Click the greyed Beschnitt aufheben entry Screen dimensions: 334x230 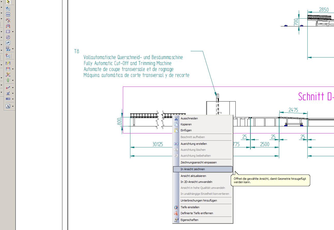click(x=203, y=137)
